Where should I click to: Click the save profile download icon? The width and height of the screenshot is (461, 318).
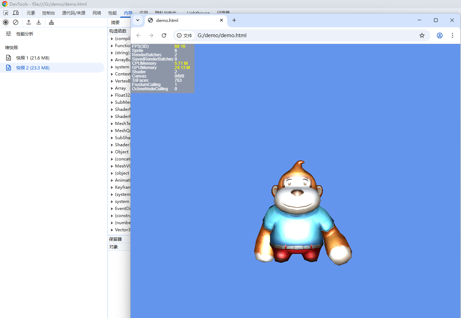point(39,22)
